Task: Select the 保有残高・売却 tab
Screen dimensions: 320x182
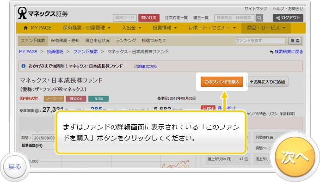Action: click(65, 41)
